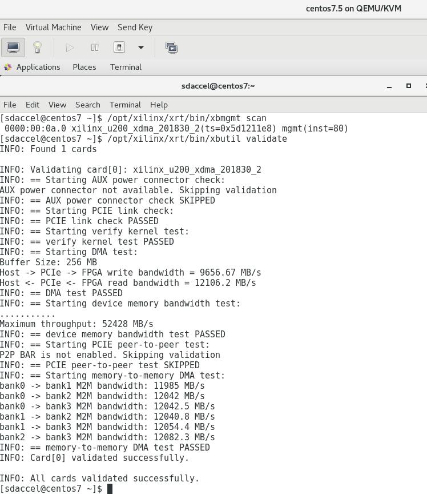Screen dimensions: 427x494
Task: Show virtual hardware details lightbulb icon
Action: (x=38, y=47)
